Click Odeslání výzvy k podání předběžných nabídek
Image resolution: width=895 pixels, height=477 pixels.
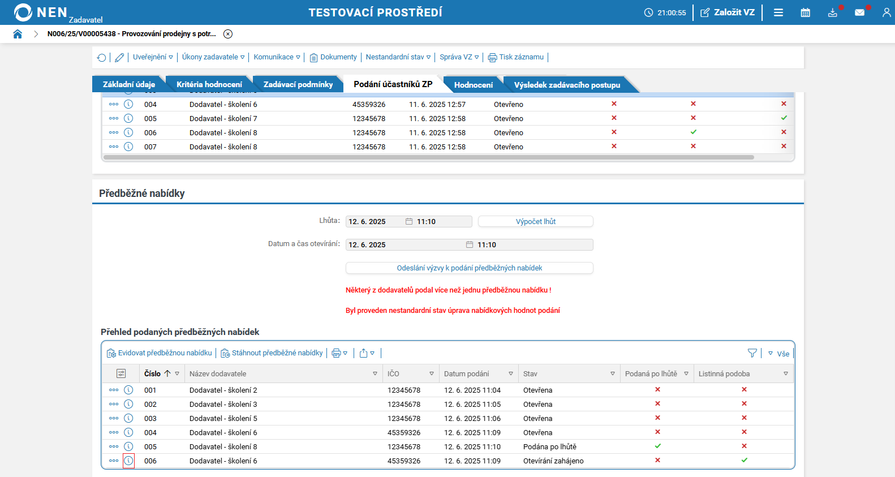click(x=469, y=268)
